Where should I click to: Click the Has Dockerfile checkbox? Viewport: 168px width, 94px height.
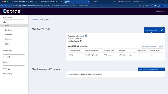[x=81, y=41]
